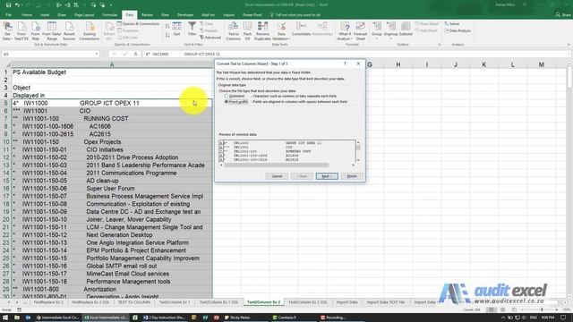Click the Undo icon in quick access toolbar
Screen dimensions: 573x322
coord(17,4)
